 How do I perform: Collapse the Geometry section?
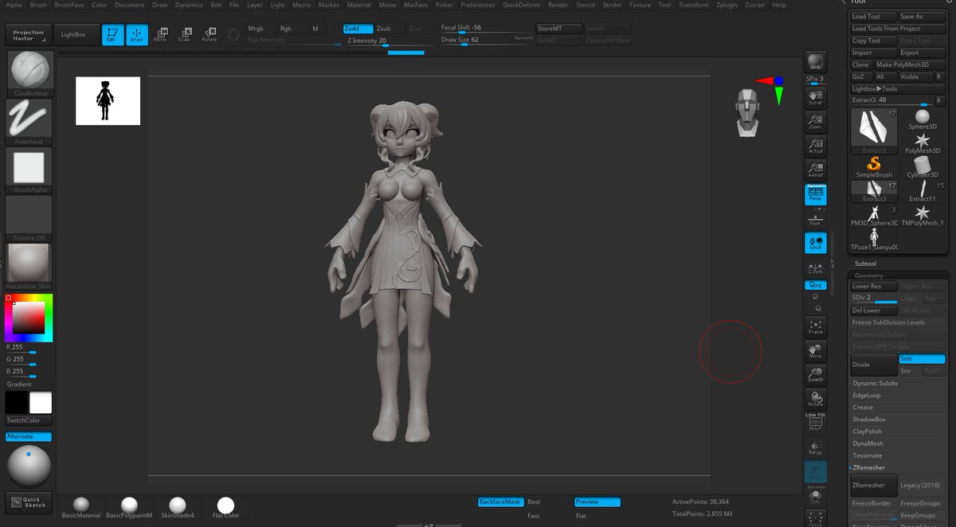click(868, 275)
